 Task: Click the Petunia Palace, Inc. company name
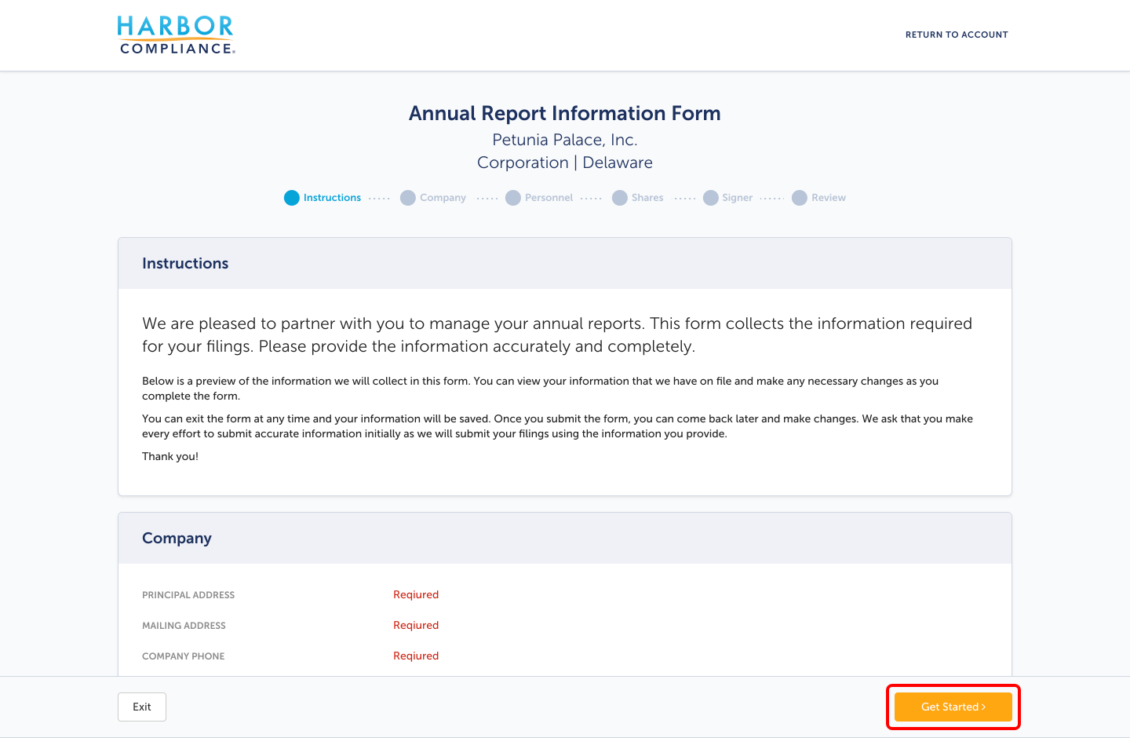[565, 140]
